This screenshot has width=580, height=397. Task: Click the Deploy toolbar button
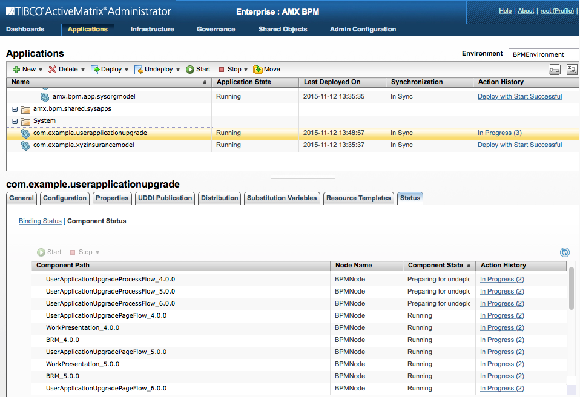(106, 70)
